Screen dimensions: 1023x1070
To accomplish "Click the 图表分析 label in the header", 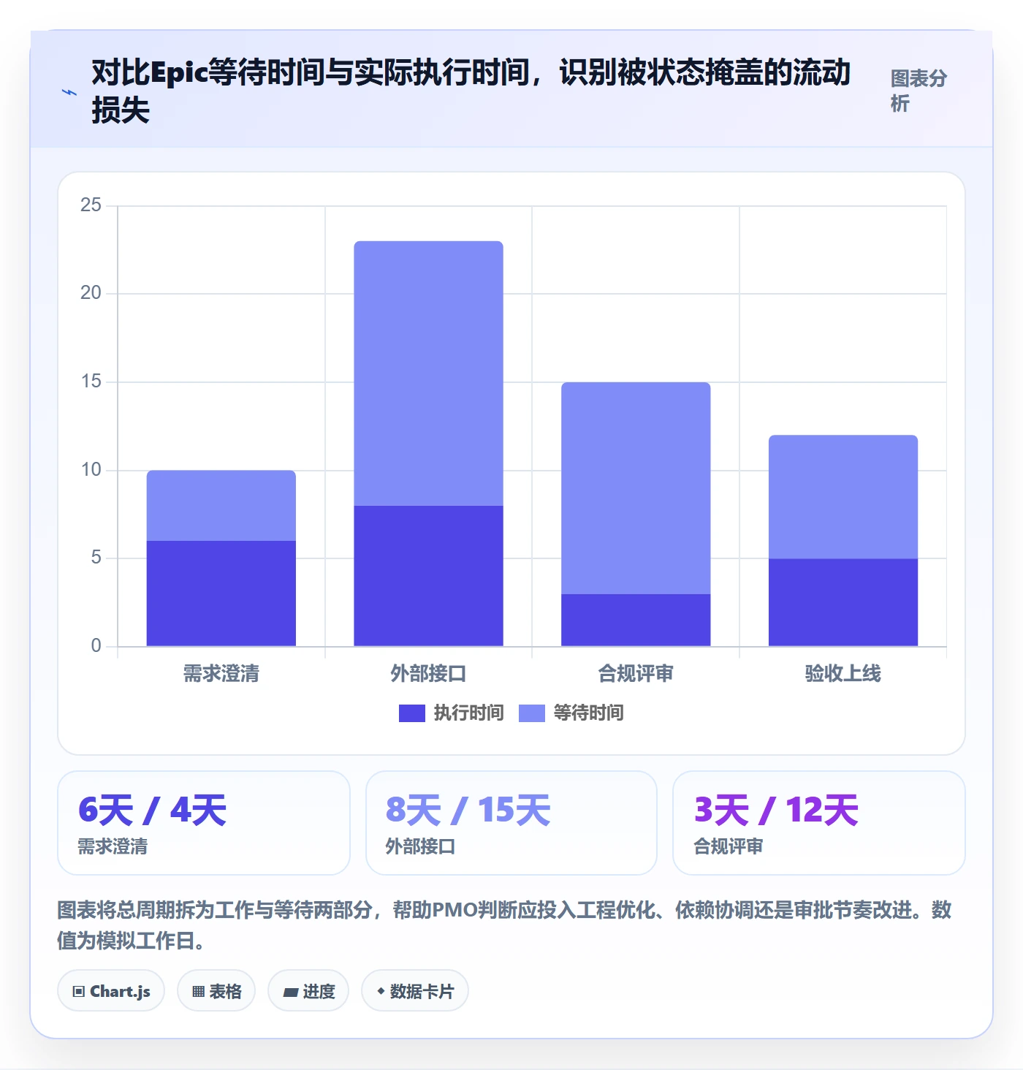I will (x=919, y=91).
